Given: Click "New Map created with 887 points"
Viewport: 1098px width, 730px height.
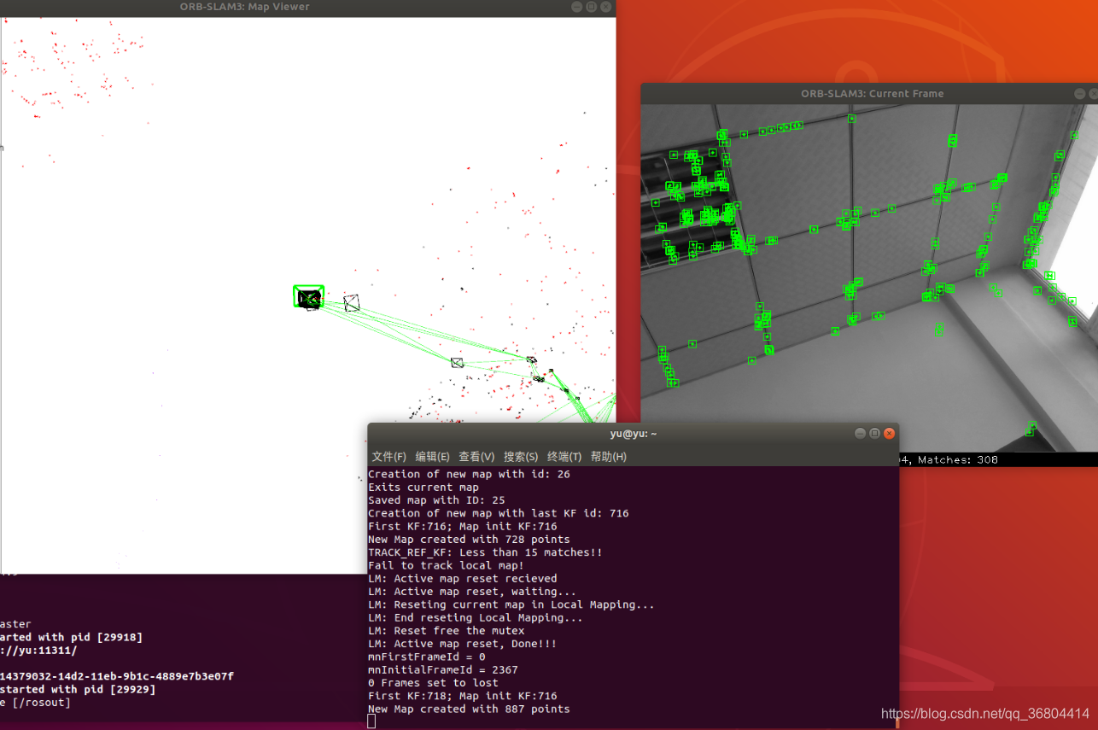Looking at the screenshot, I should coord(469,709).
